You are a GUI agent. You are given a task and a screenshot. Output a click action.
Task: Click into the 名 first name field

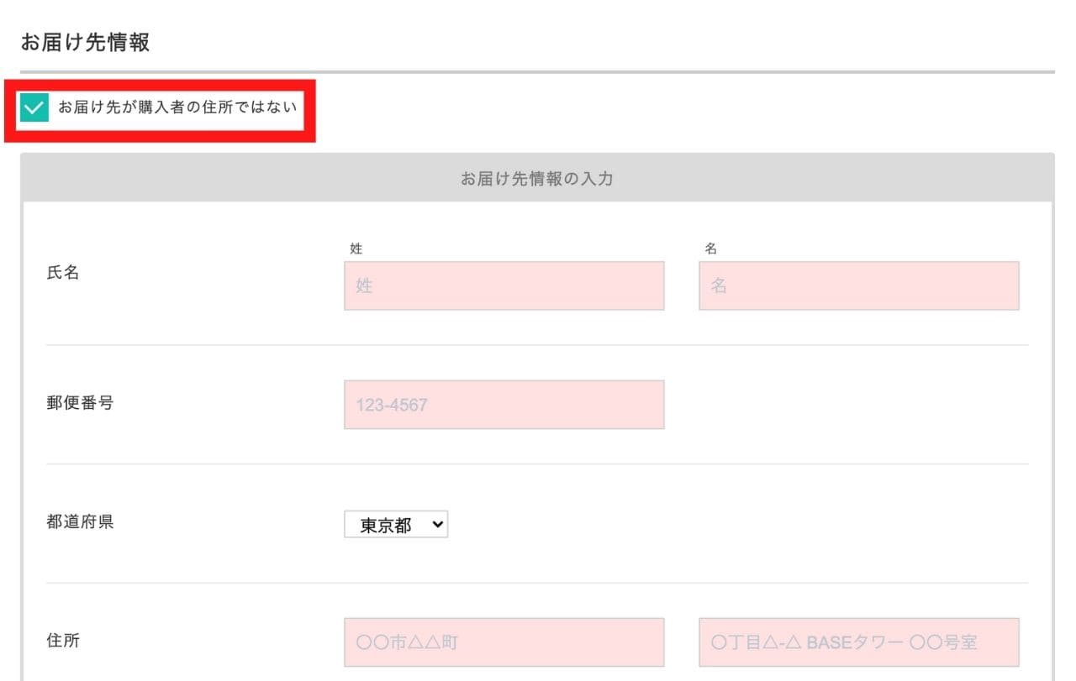click(x=859, y=285)
